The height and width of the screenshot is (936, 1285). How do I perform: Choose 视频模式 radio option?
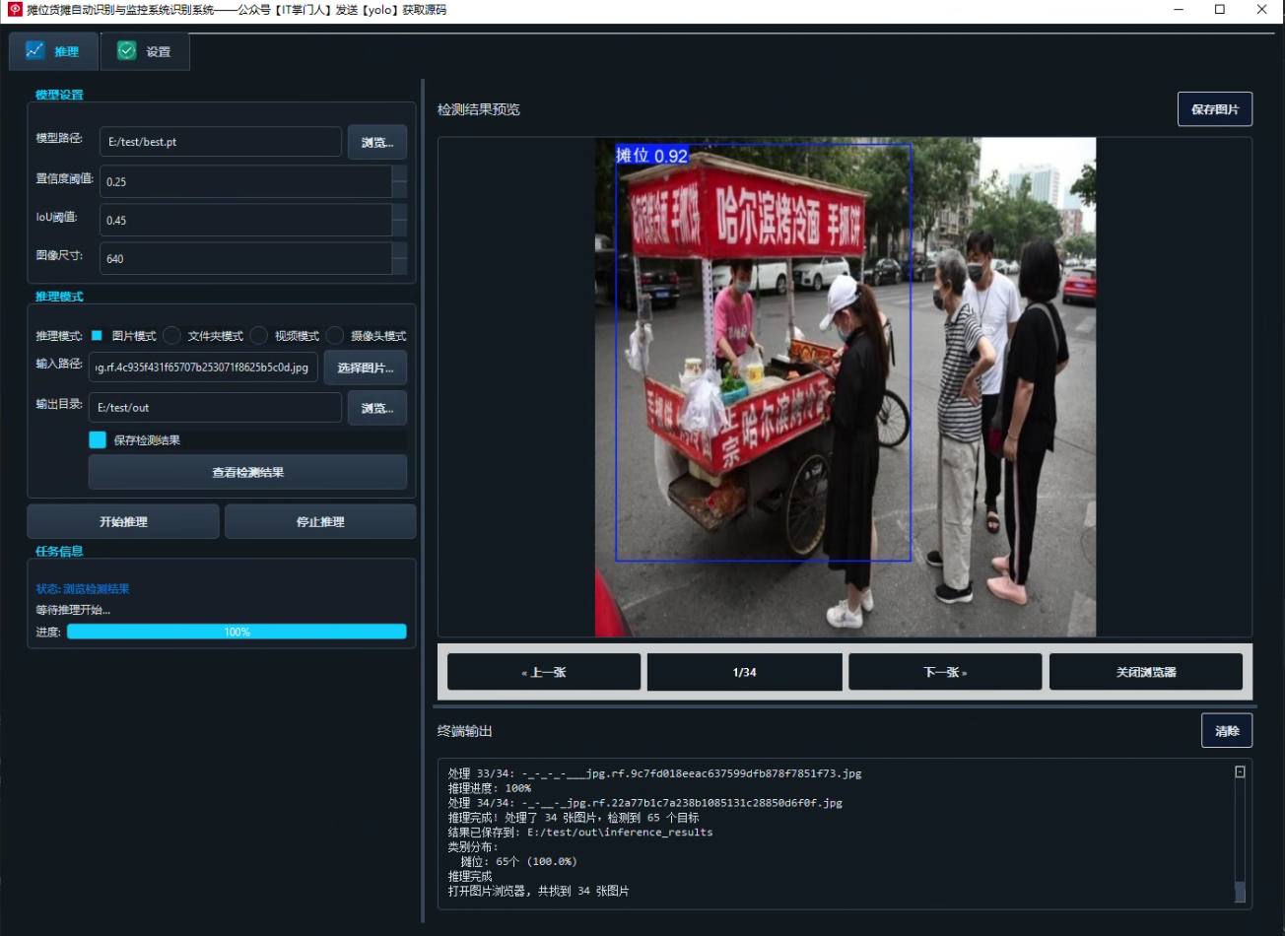[258, 336]
